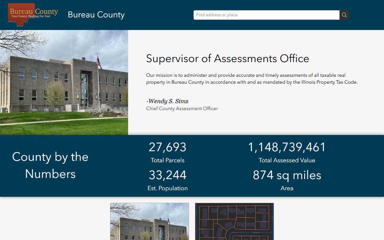This screenshot has width=384, height=240.
Task: Select the 27,693 total parcels value
Action: [x=168, y=147]
